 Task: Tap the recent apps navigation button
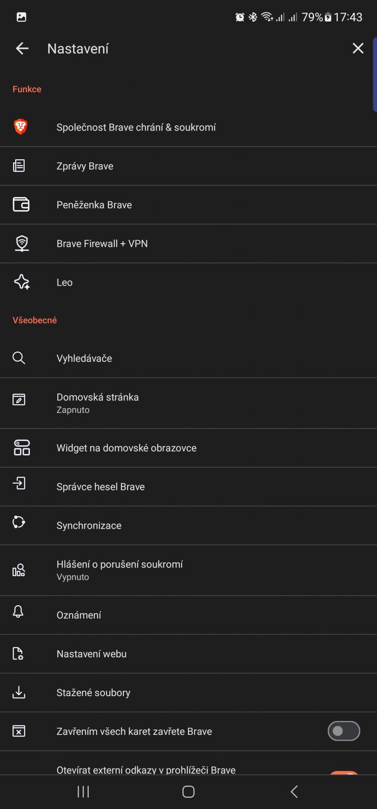click(x=83, y=792)
